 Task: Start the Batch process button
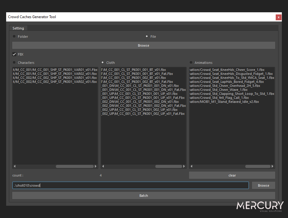143,196
